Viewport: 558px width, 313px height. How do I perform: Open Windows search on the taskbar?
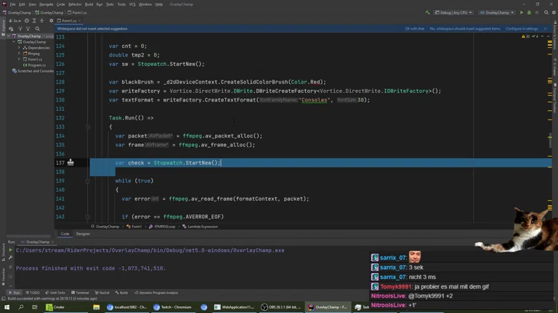coord(20,307)
